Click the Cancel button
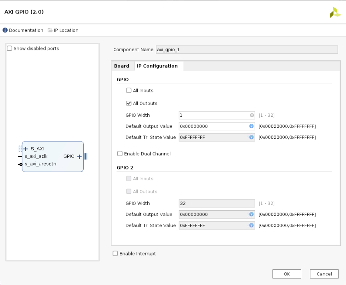Screen dimensions: 346x285 pos(324,274)
